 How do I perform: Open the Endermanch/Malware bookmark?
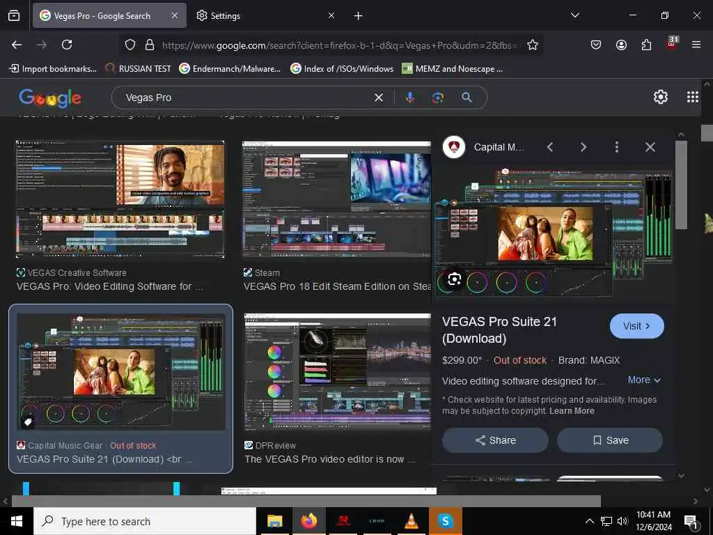coord(230,69)
